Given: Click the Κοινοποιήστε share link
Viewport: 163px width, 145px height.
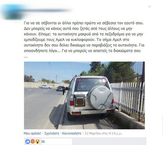Looking at the screenshot, I should pos(72,133).
